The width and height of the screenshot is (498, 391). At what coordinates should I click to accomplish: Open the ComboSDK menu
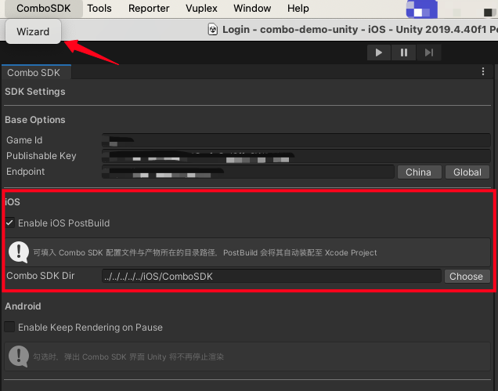coord(38,9)
